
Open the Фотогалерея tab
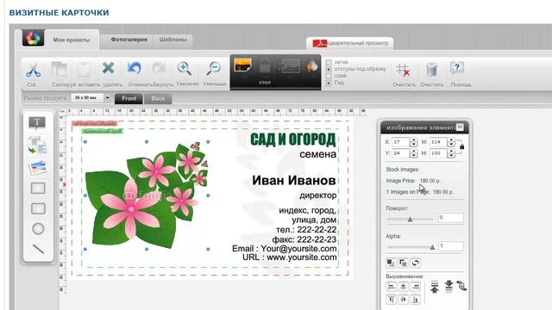point(129,40)
